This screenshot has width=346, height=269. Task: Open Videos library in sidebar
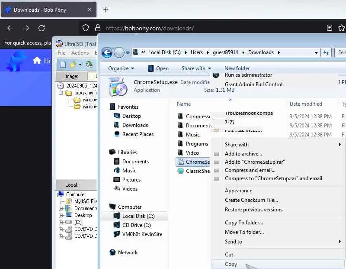(125, 189)
